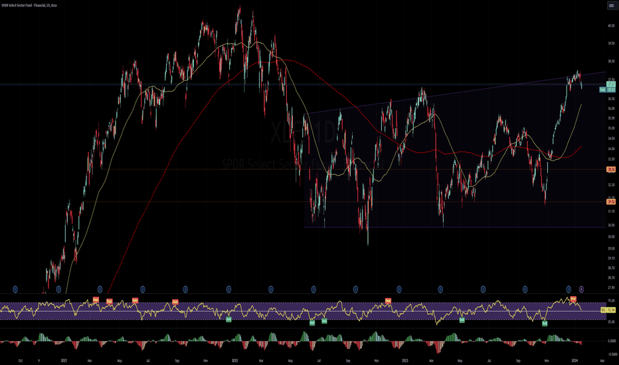Screen dimensions: 619x365
Task: Open the dividend marker just before 2022
Action: 228,289
